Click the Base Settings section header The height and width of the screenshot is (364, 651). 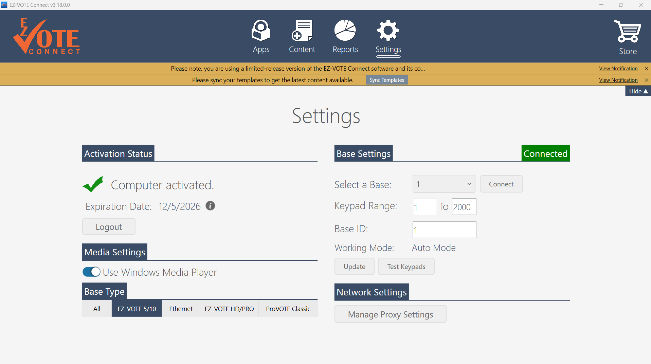pos(363,153)
